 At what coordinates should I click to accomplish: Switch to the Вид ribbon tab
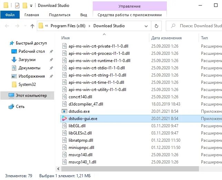pyautogui.click(x=83, y=15)
